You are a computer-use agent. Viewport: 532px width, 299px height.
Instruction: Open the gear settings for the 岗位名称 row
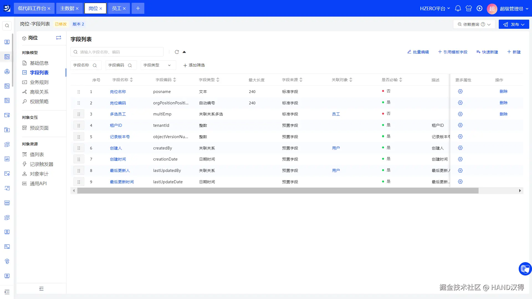[460, 91]
